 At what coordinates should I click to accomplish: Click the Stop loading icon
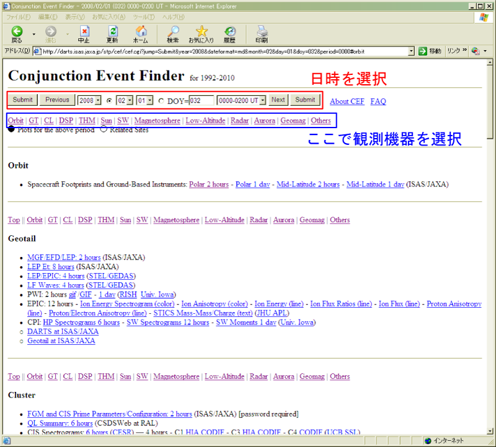tap(84, 32)
